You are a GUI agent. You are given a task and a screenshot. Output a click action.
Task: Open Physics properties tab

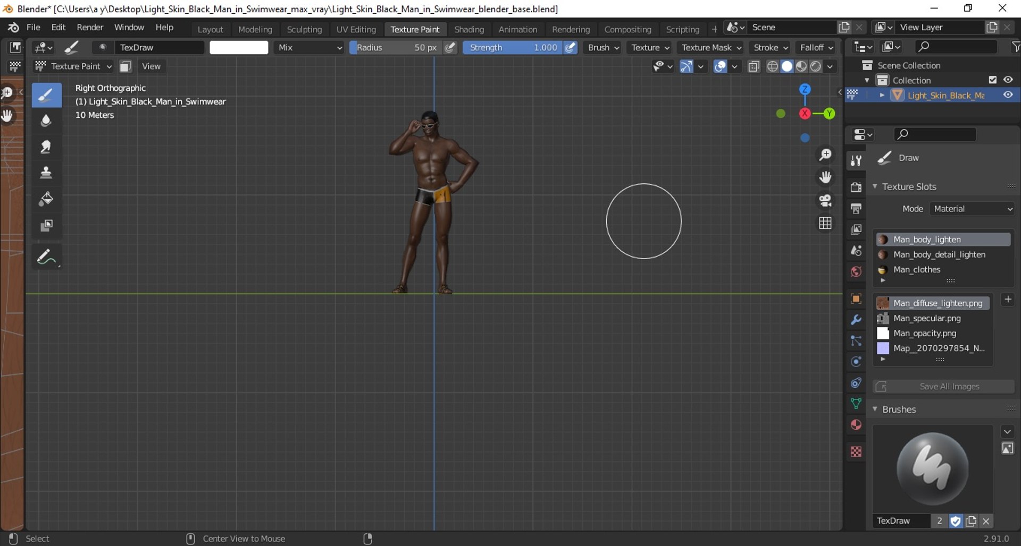(x=856, y=362)
